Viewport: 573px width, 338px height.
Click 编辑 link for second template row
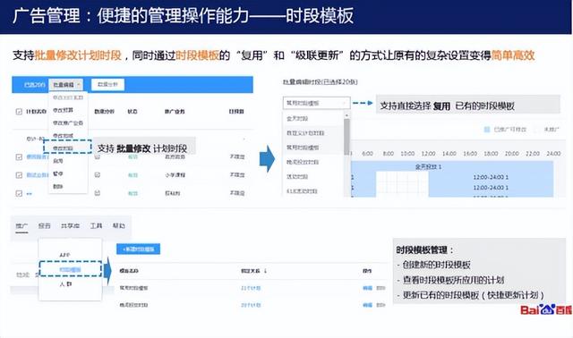click(x=367, y=305)
